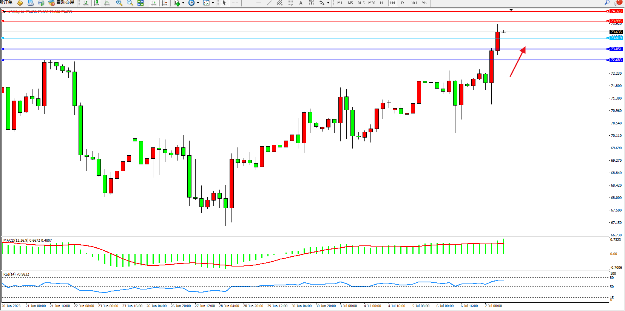The height and width of the screenshot is (311, 625).
Task: Select the draw vertical line tool
Action: click(248, 3)
